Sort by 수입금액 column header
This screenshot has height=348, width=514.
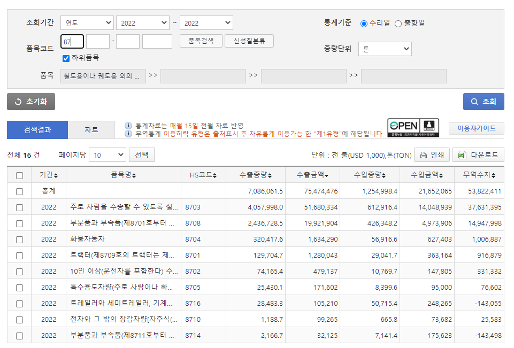click(427, 175)
